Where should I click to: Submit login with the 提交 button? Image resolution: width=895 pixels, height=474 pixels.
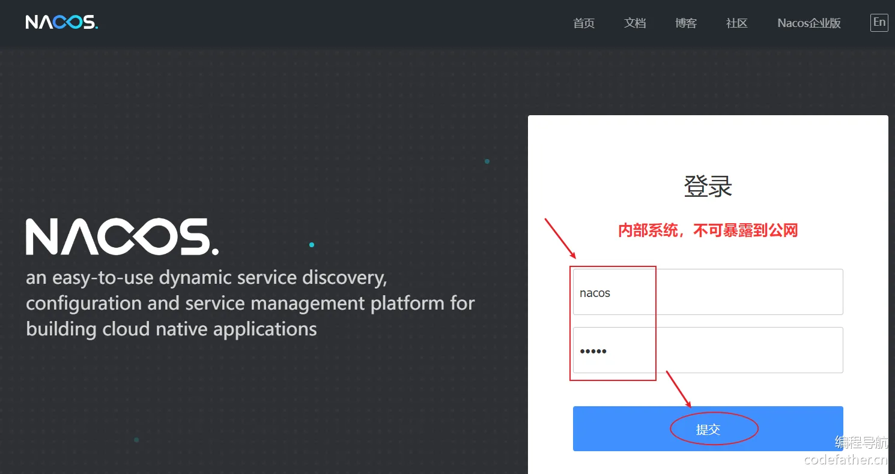[708, 429]
